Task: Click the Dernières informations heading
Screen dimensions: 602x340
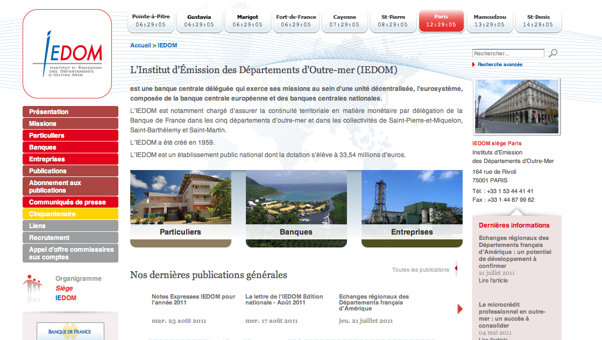Action: 514,225
